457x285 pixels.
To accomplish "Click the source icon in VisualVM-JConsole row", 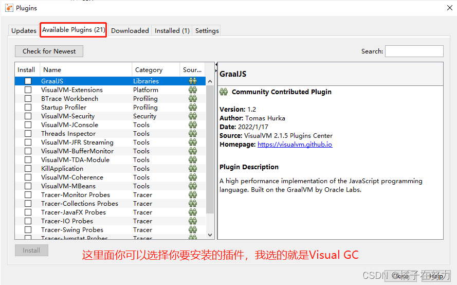I will tap(193, 125).
